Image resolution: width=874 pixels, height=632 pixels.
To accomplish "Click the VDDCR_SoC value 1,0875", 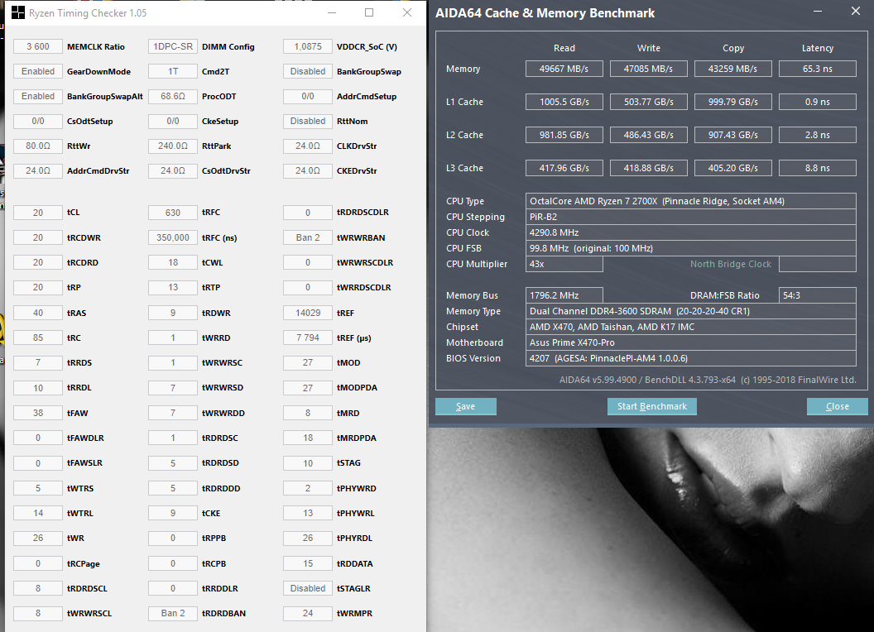I will 308,46.
